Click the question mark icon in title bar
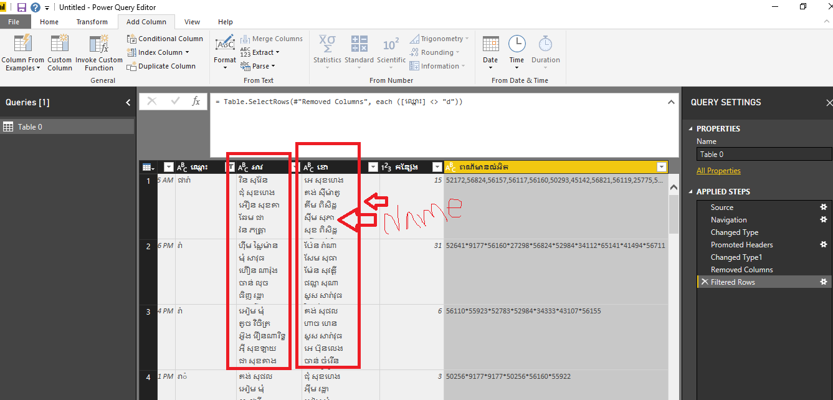 click(36, 7)
